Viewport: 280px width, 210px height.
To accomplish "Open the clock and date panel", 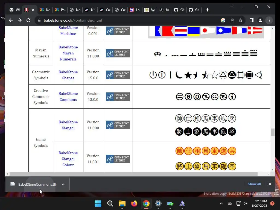I will pyautogui.click(x=259, y=203).
